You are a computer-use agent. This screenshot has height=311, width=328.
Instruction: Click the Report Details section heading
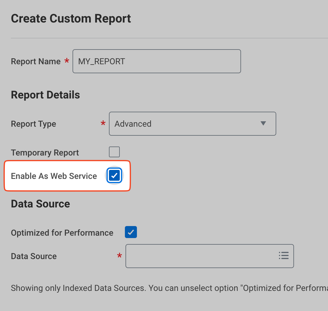[x=45, y=95]
